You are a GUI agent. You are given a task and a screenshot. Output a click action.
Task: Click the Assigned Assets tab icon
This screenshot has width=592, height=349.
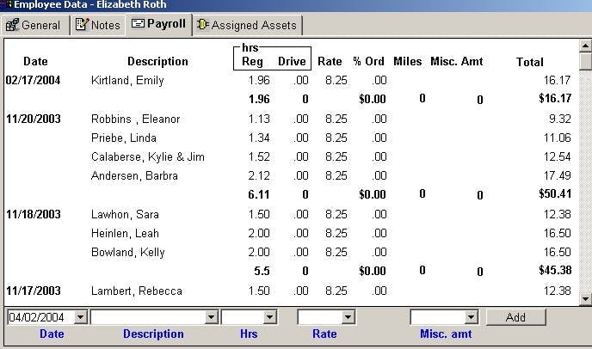[x=203, y=24]
